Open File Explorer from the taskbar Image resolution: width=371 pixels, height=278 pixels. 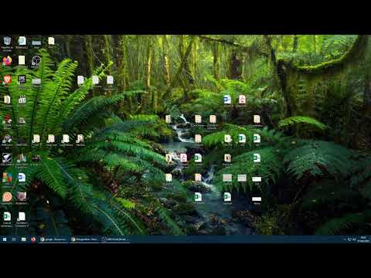click(x=24, y=239)
